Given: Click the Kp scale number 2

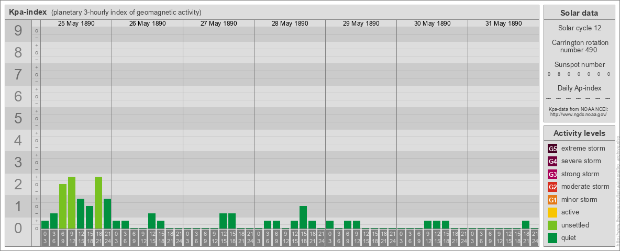Looking at the screenshot, I should pos(18,184).
